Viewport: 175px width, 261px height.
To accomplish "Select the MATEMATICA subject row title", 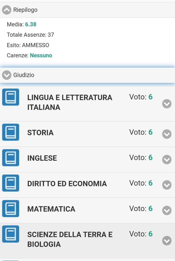I will 51,209.
